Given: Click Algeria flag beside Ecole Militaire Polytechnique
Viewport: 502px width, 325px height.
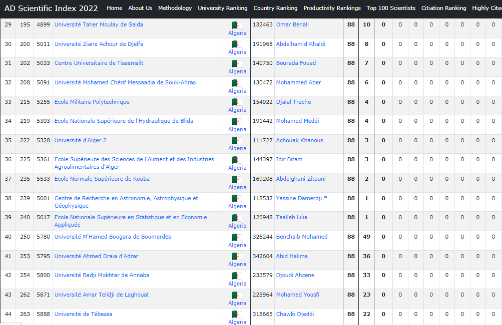Looking at the screenshot, I should (237, 102).
